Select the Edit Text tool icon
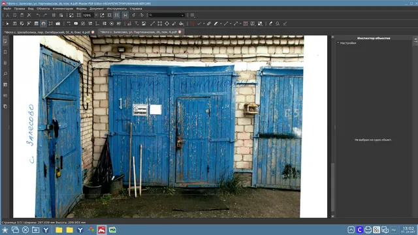The width and height of the screenshot is (418, 235). pos(14,23)
